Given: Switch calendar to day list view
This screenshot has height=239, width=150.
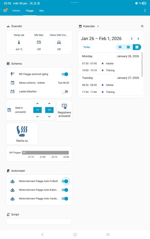Looking at the screenshot, I should (137, 47).
